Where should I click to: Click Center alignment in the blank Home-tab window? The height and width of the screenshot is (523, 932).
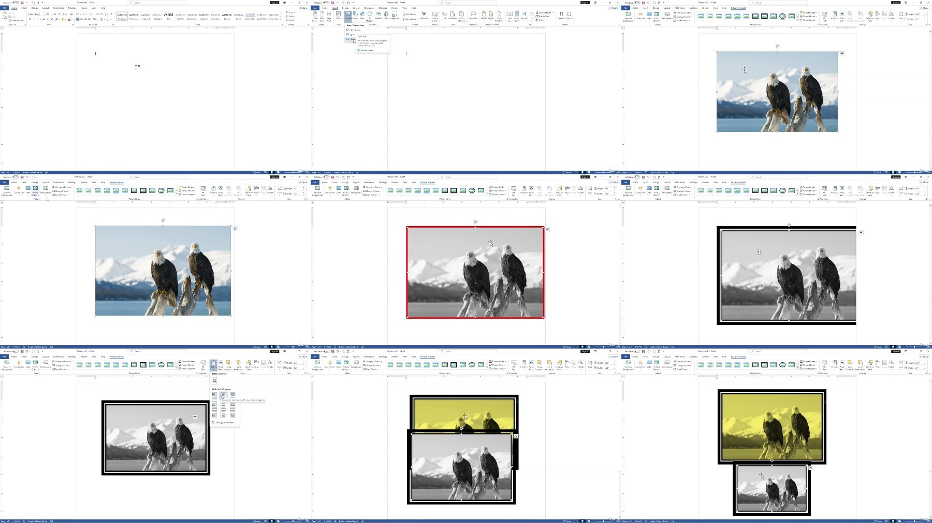pos(81,19)
